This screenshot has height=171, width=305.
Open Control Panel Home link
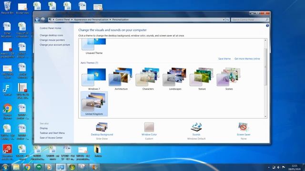click(x=51, y=28)
